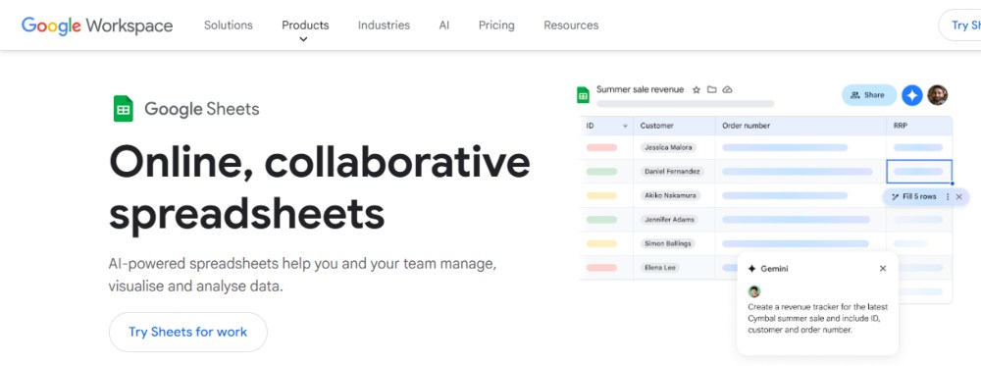This screenshot has height=366, width=981.
Task: Click the Share button in the preview
Action: coord(869,95)
